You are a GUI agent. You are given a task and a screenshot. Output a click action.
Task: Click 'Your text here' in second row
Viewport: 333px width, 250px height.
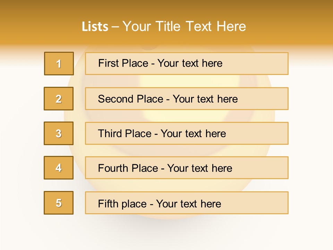click(x=205, y=99)
